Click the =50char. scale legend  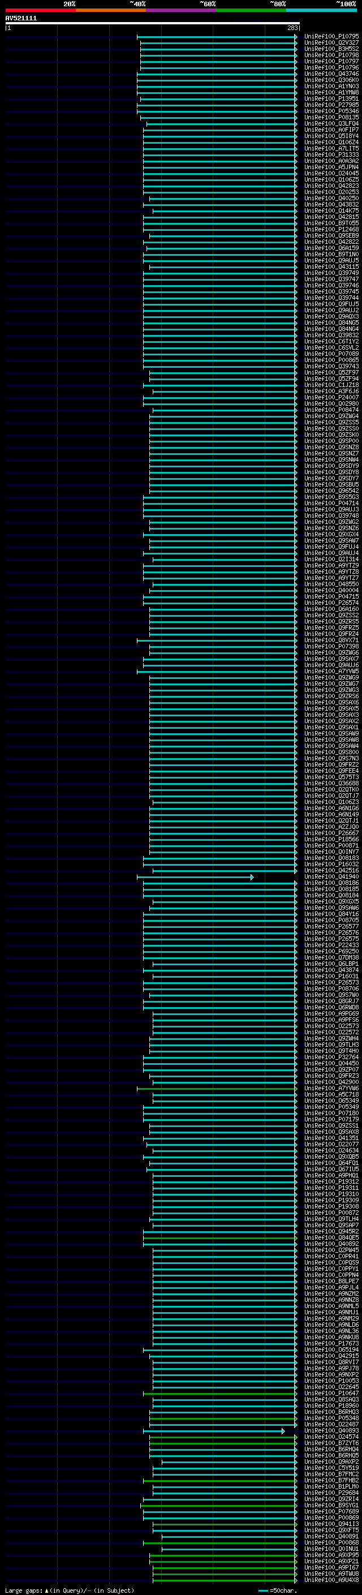coord(278,1590)
